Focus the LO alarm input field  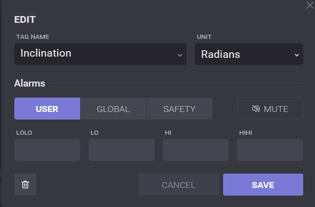point(121,150)
